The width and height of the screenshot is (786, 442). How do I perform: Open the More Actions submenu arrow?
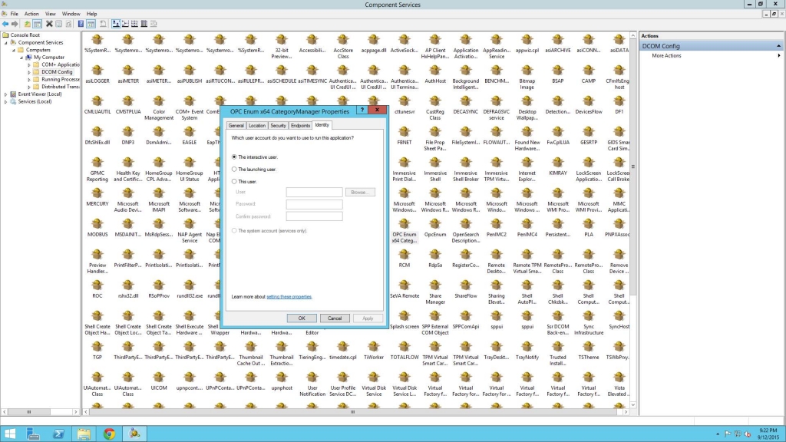[779, 55]
